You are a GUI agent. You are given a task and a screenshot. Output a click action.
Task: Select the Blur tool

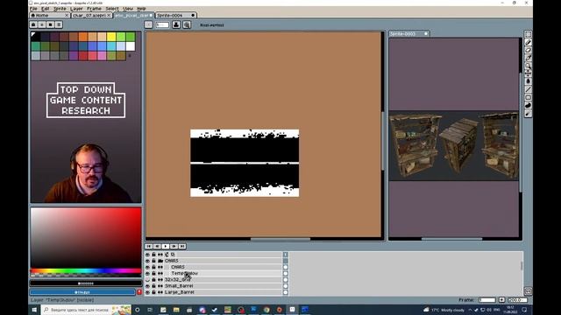coord(528,114)
